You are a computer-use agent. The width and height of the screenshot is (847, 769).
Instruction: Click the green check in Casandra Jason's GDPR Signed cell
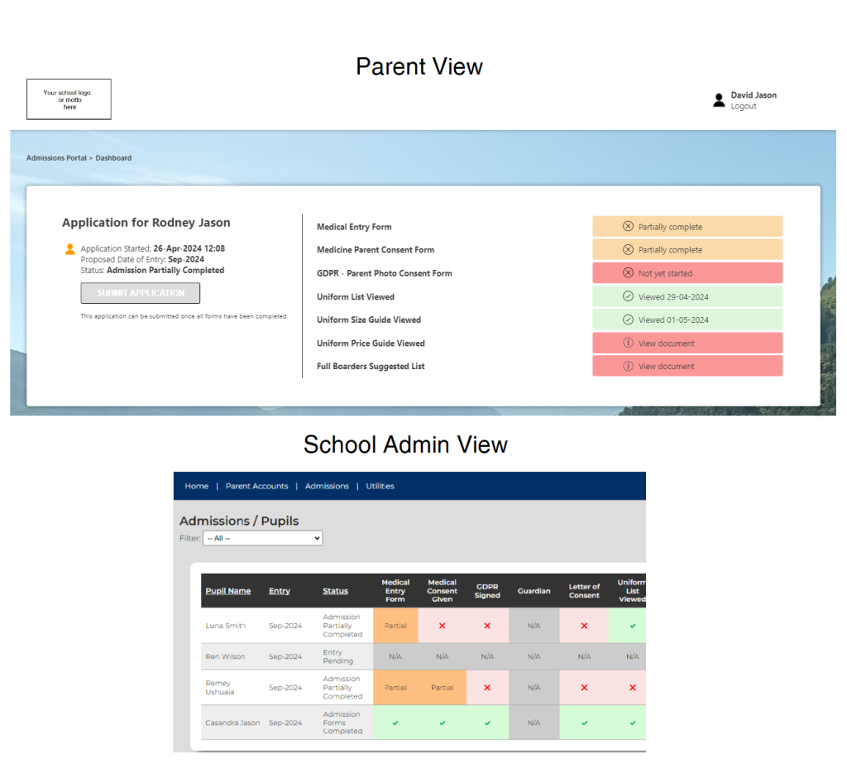pyautogui.click(x=487, y=722)
